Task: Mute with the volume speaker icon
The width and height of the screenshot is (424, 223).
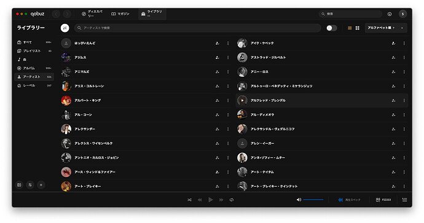Action: pyautogui.click(x=299, y=200)
